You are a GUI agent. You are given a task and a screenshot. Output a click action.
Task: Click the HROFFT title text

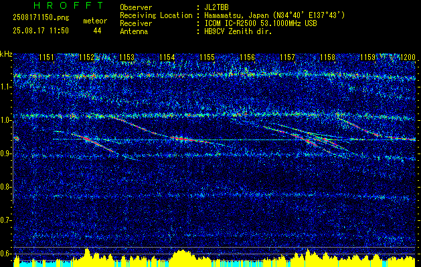click(68, 5)
